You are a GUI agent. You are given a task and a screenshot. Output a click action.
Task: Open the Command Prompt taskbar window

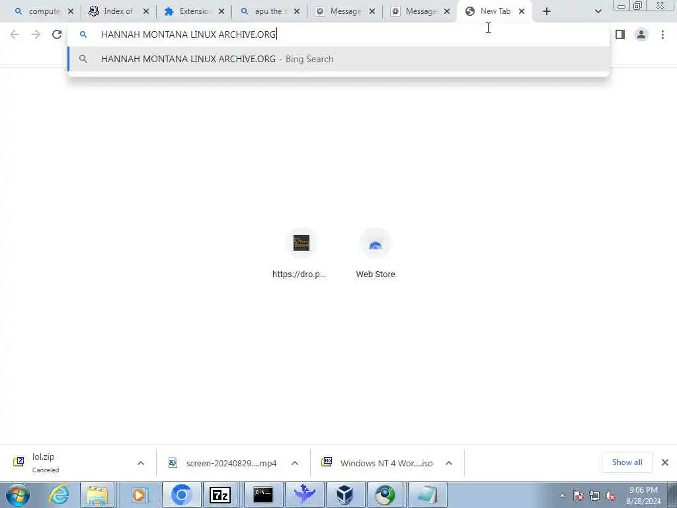263,495
